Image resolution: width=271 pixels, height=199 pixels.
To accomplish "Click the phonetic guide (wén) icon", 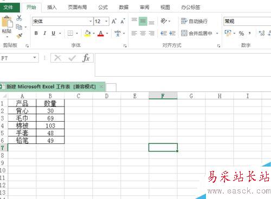I will click(x=118, y=33).
